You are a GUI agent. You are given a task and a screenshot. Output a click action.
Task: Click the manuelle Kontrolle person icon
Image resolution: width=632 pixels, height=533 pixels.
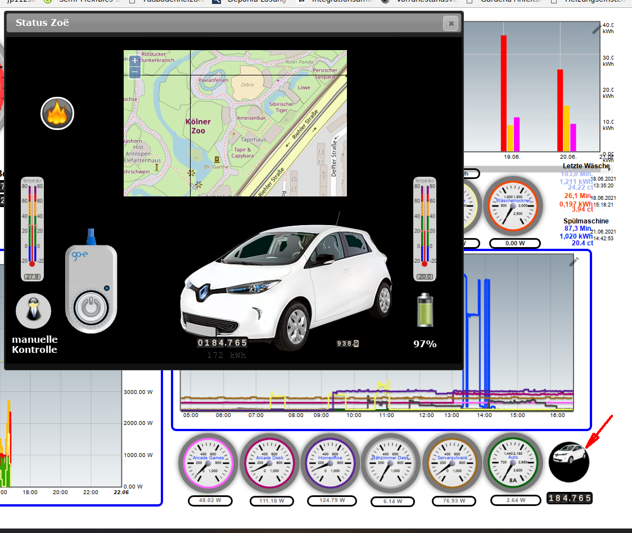[x=33, y=311]
